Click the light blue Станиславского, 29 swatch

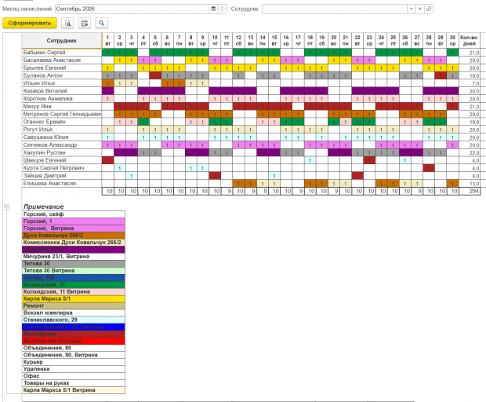point(74,320)
